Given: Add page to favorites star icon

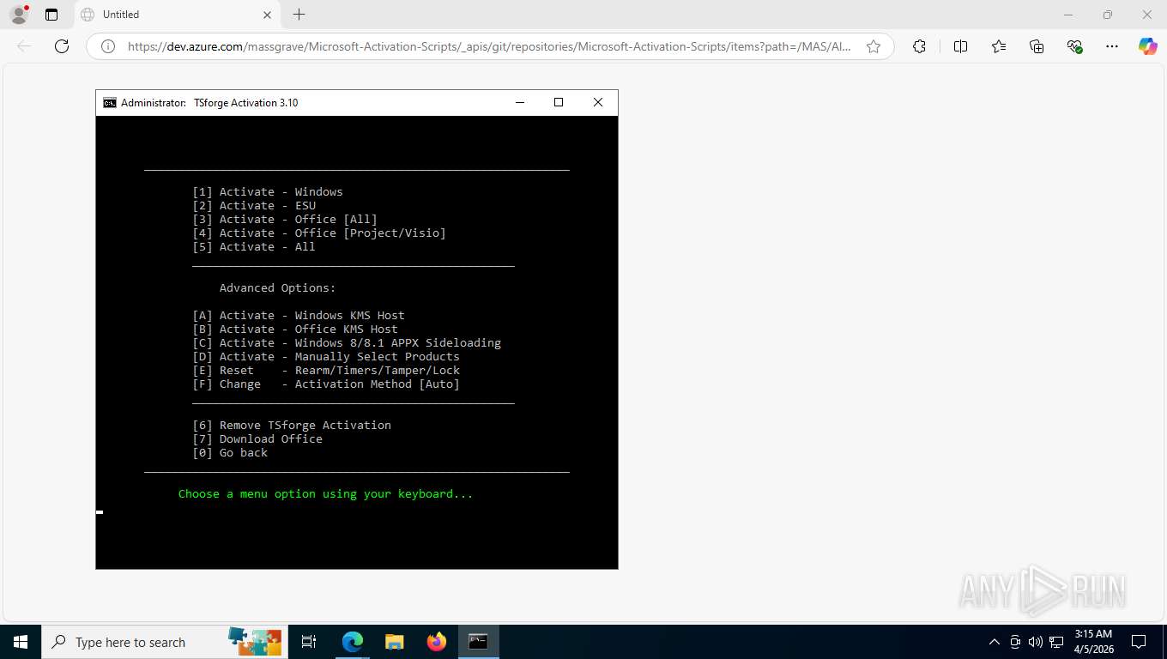Looking at the screenshot, I should pyautogui.click(x=874, y=46).
